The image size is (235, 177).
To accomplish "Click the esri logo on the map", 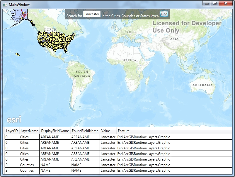I will click(14, 120).
